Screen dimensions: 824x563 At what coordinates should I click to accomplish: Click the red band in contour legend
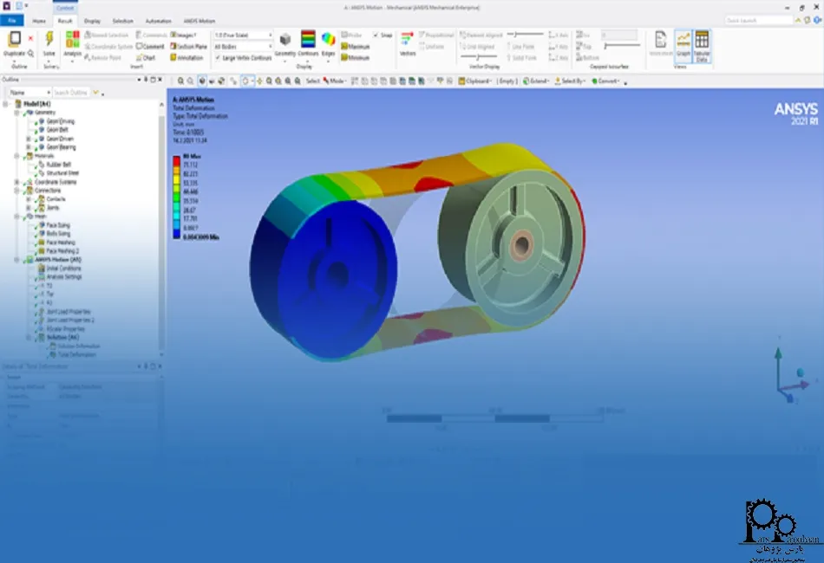coord(176,162)
